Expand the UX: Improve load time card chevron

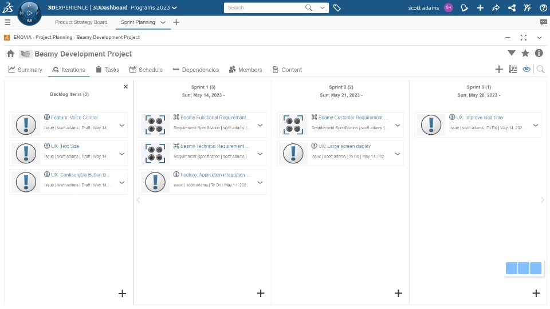point(535,125)
